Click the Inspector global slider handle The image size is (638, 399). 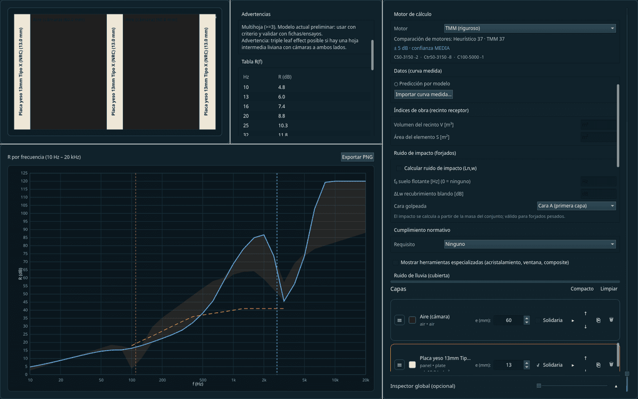pyautogui.click(x=539, y=386)
